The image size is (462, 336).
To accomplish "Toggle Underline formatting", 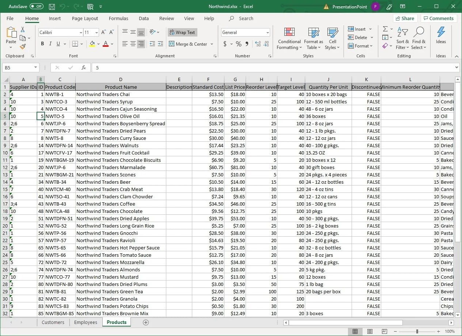I will (58, 44).
